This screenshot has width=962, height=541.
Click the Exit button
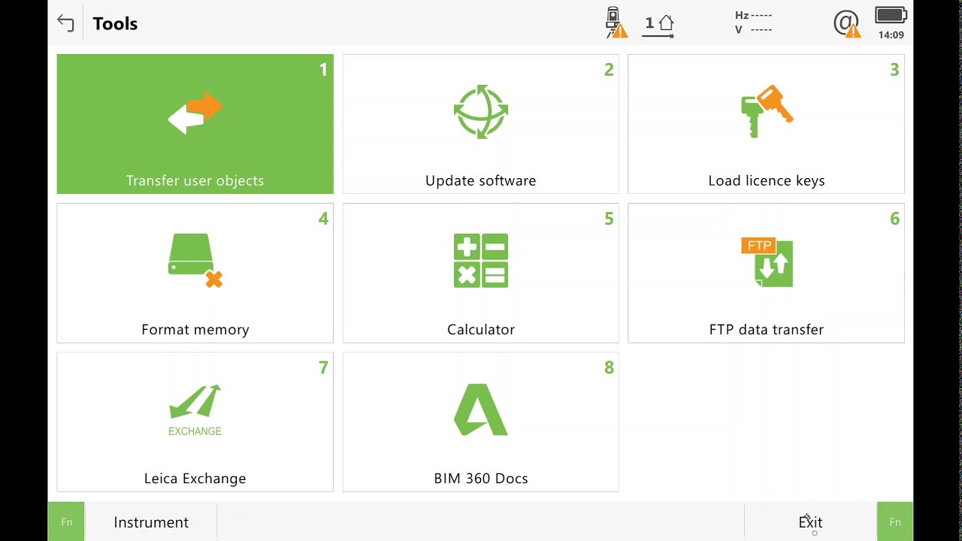click(x=810, y=522)
